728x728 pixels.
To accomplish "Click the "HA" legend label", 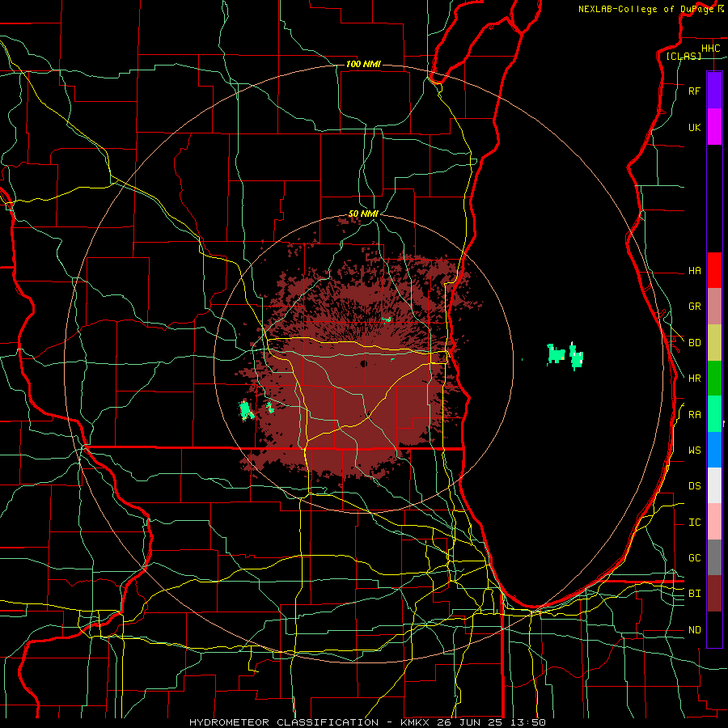I will pyautogui.click(x=694, y=271).
